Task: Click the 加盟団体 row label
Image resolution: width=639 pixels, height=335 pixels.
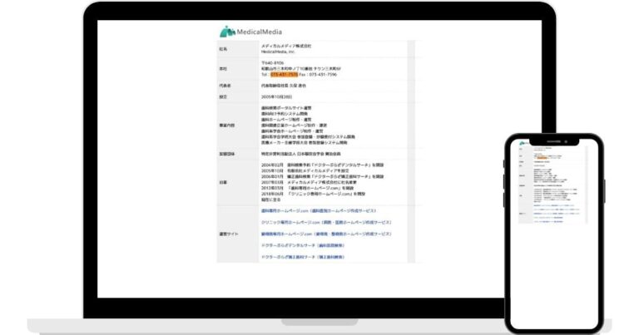Action: coord(226,154)
